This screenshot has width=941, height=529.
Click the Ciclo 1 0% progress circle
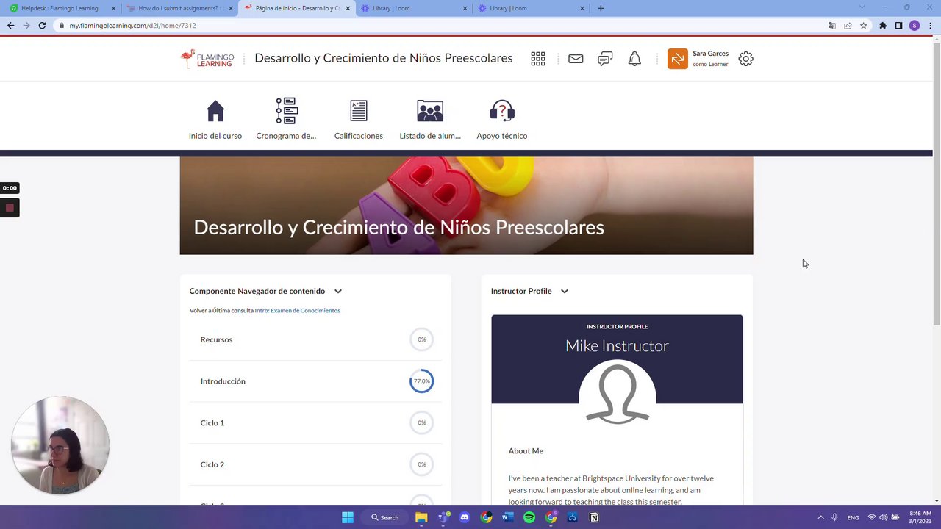421,422
